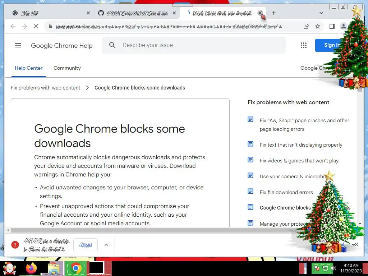Click the Fix problems with web content sidebar heading
368x276 pixels.
(x=289, y=102)
